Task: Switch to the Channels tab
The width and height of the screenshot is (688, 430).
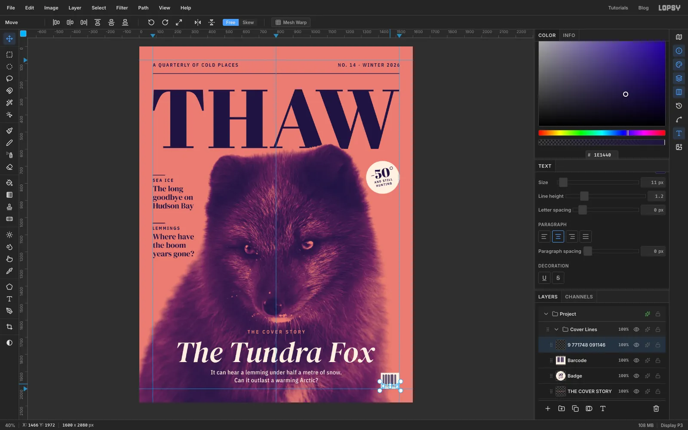Action: [x=579, y=297]
